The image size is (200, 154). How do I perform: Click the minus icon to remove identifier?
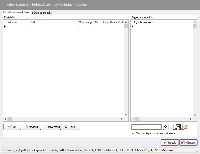[x=171, y=127]
